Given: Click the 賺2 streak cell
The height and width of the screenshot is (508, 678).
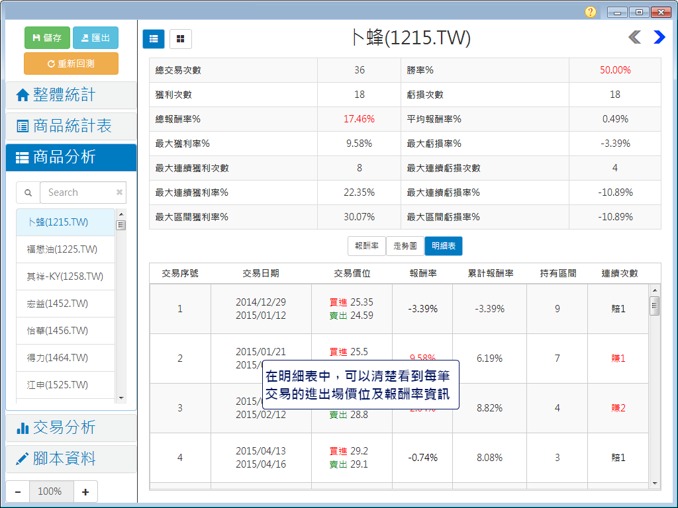Looking at the screenshot, I should pyautogui.click(x=618, y=407).
